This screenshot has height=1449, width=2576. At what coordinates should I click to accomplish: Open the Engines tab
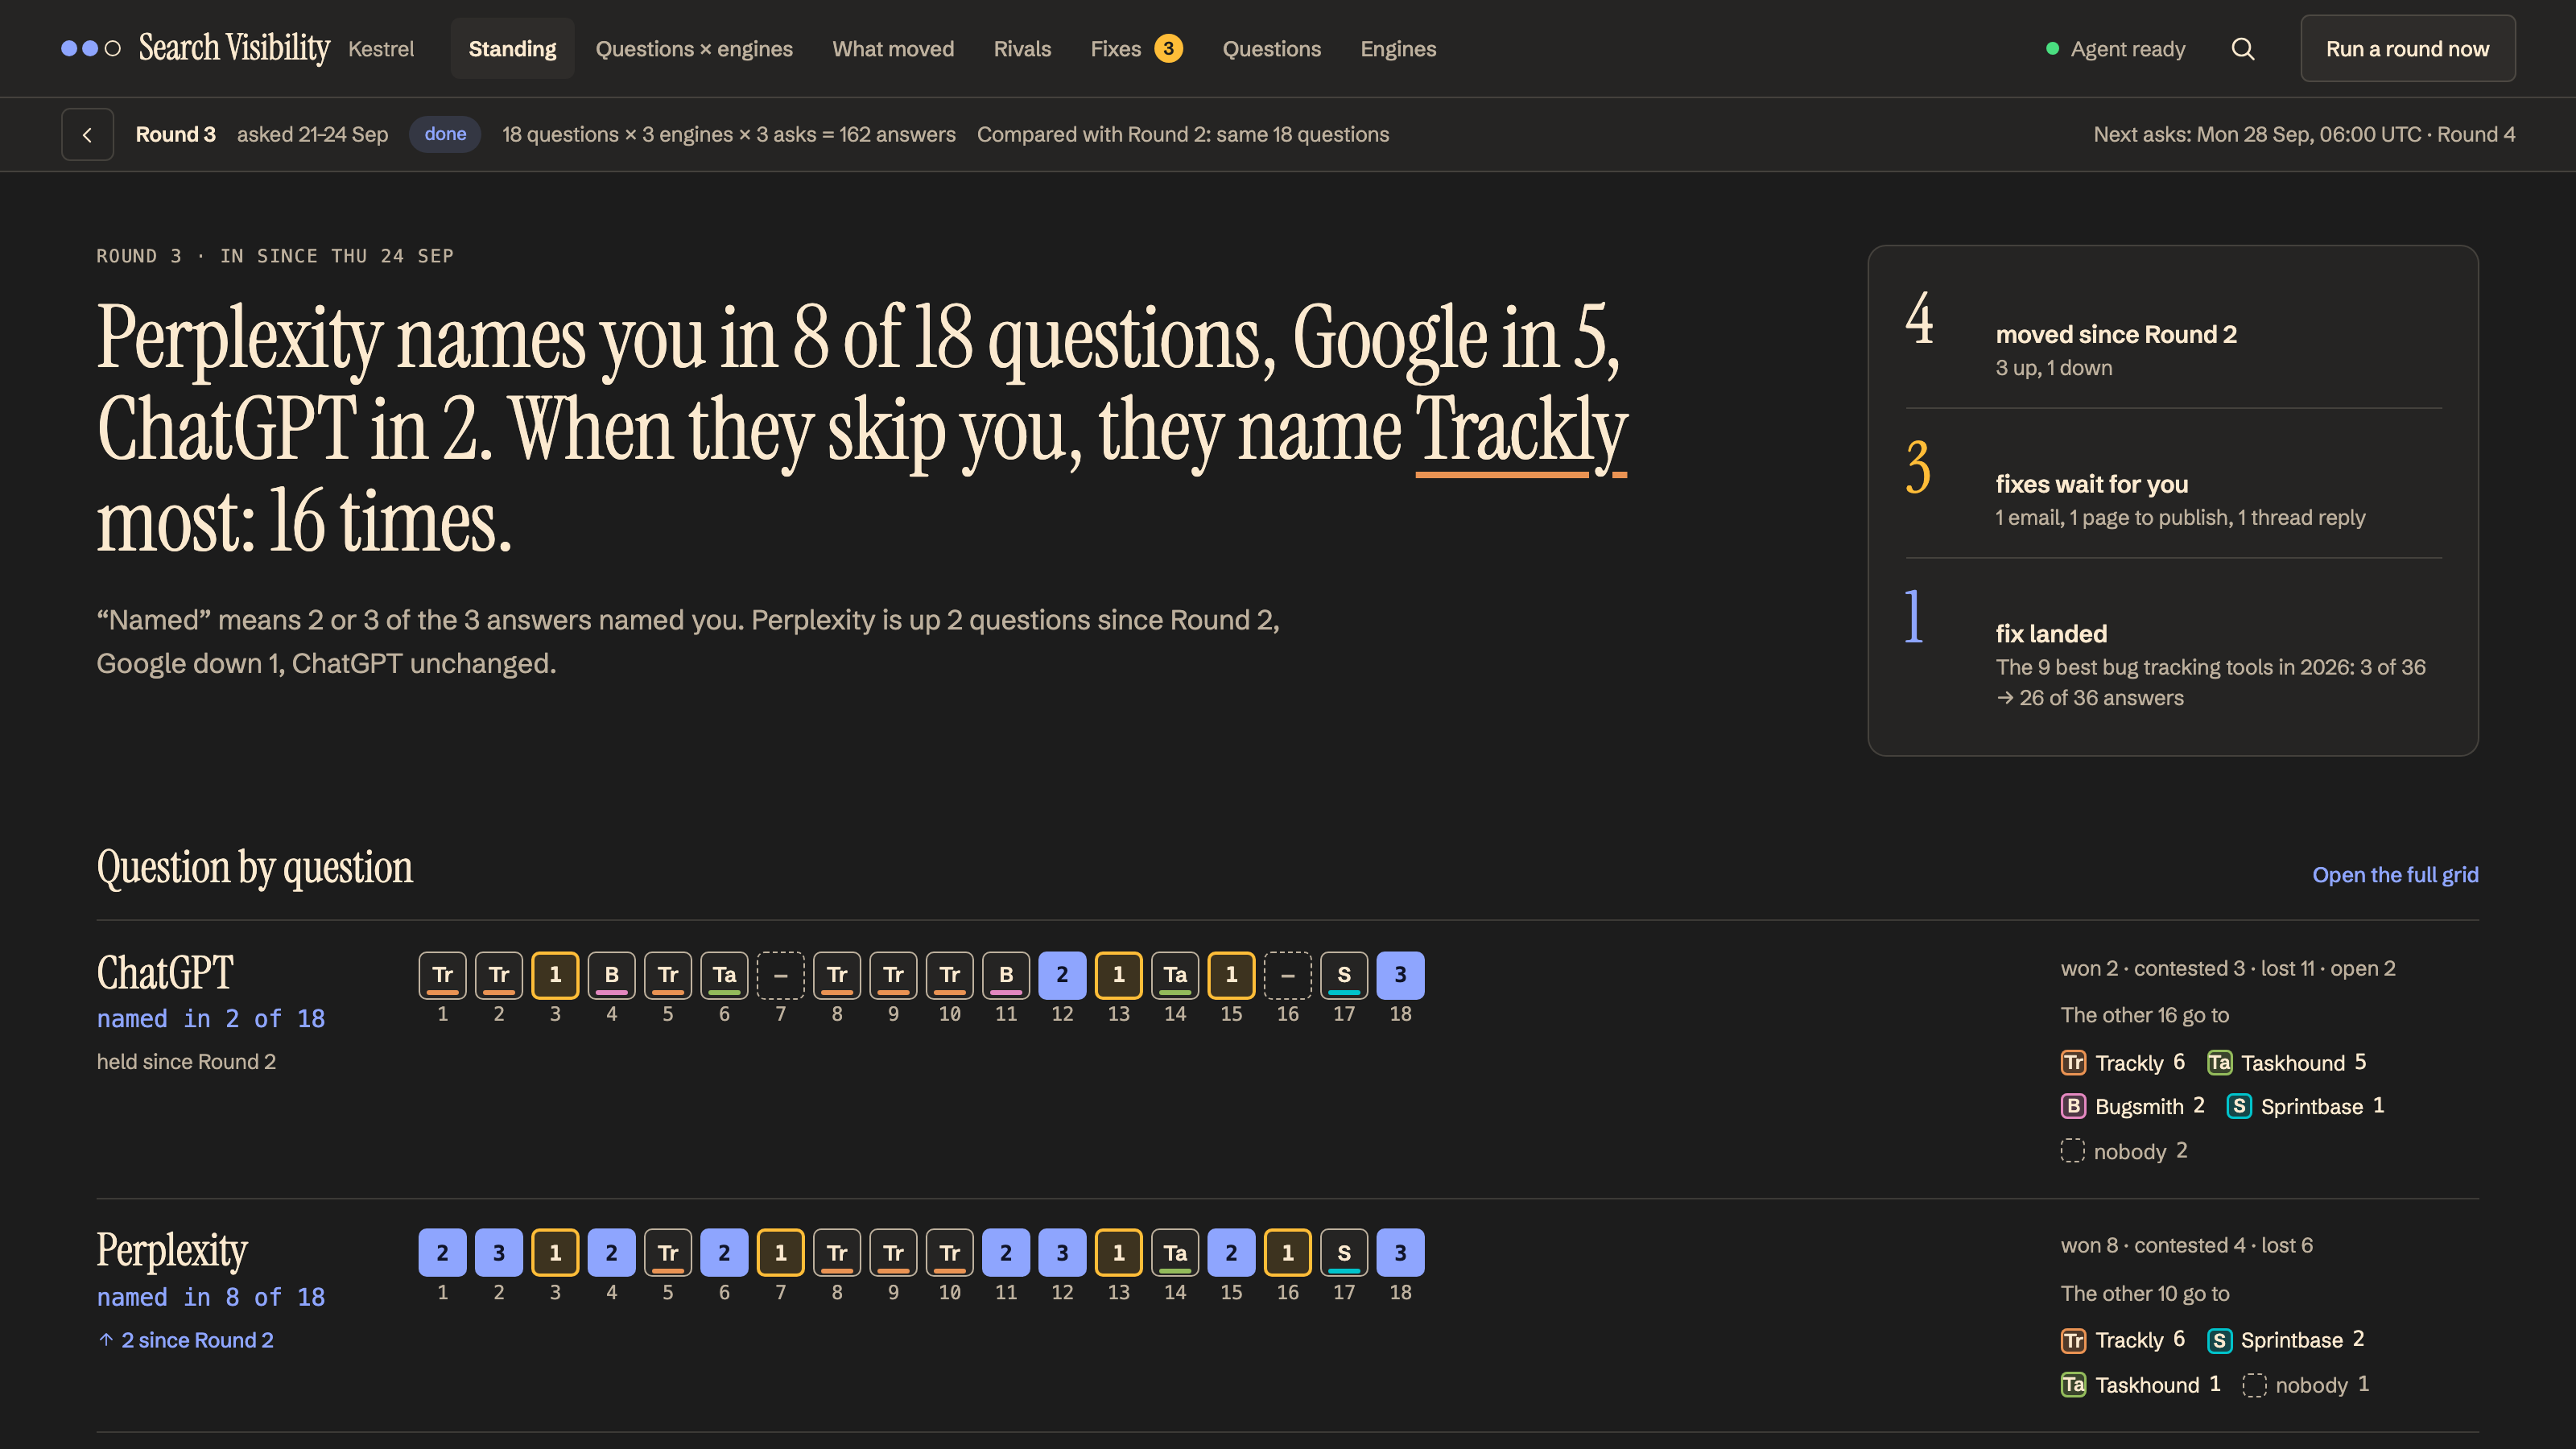pos(1398,49)
